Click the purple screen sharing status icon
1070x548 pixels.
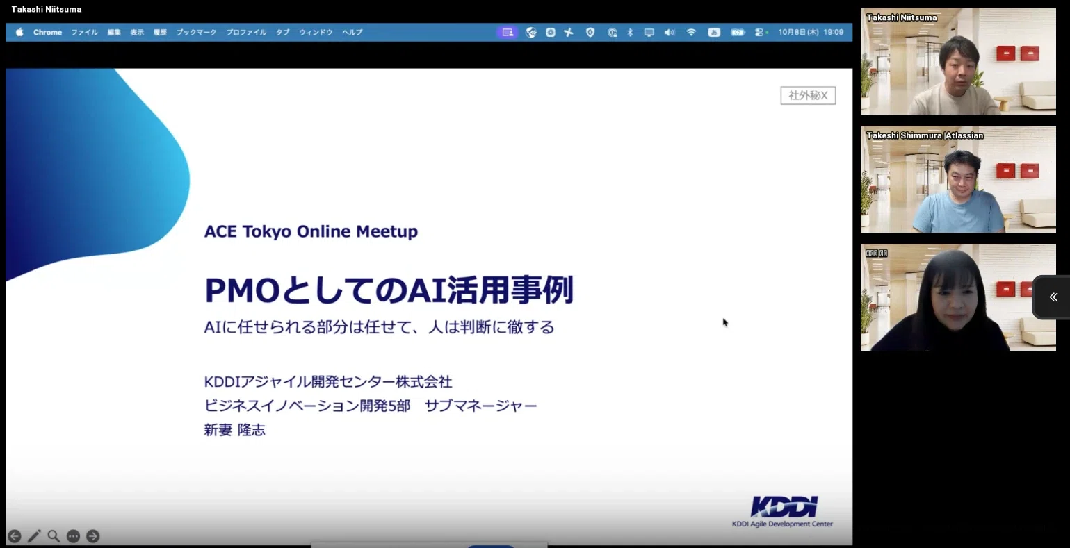coord(508,32)
